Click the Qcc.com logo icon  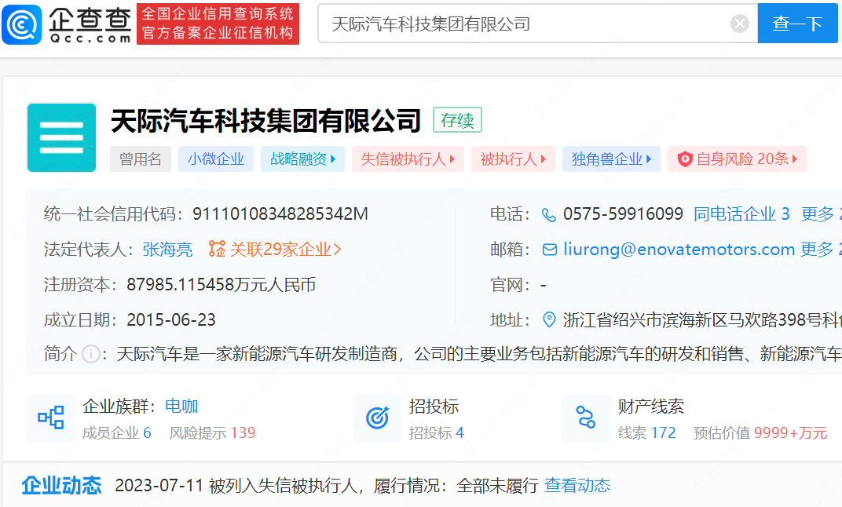tap(22, 24)
